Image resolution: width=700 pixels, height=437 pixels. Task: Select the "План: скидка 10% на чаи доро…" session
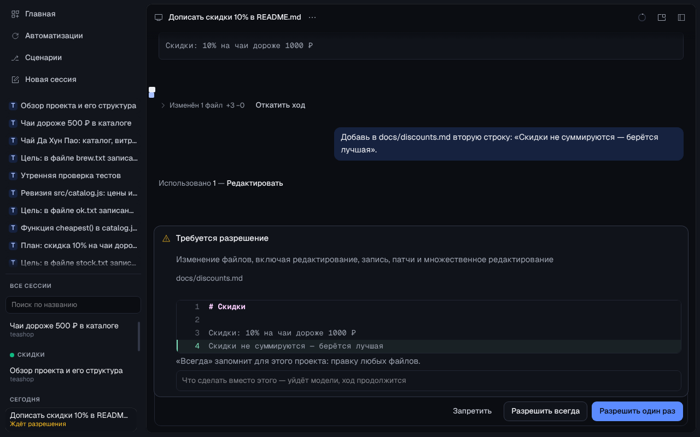coord(73,245)
